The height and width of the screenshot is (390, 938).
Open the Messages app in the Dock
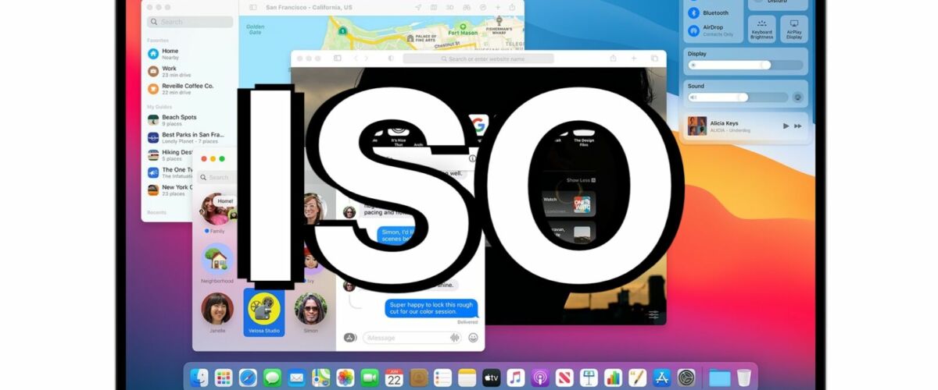pyautogui.click(x=272, y=378)
